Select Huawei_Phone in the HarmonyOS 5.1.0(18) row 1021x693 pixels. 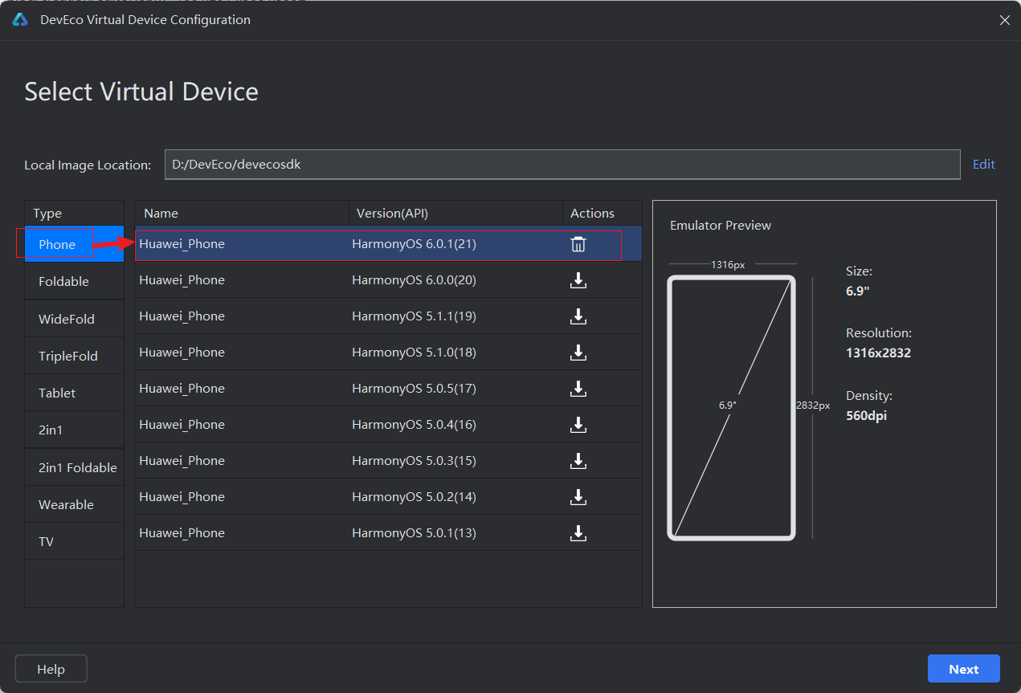pyautogui.click(x=182, y=353)
